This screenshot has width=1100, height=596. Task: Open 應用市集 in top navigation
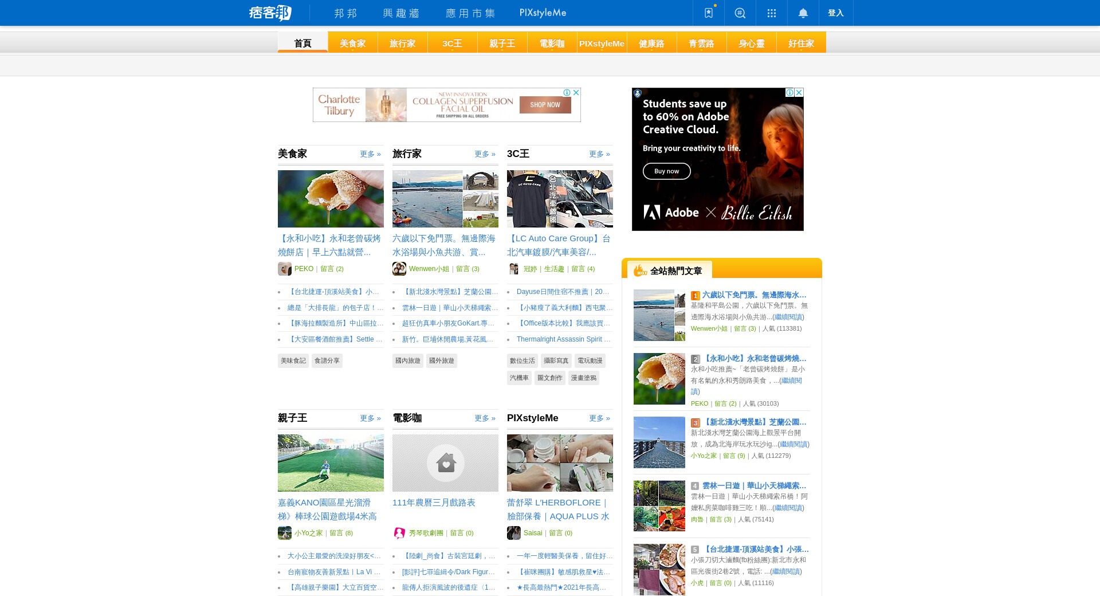(x=470, y=13)
